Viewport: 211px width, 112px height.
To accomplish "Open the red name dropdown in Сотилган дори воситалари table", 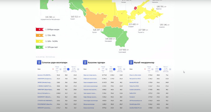I will (53, 69).
